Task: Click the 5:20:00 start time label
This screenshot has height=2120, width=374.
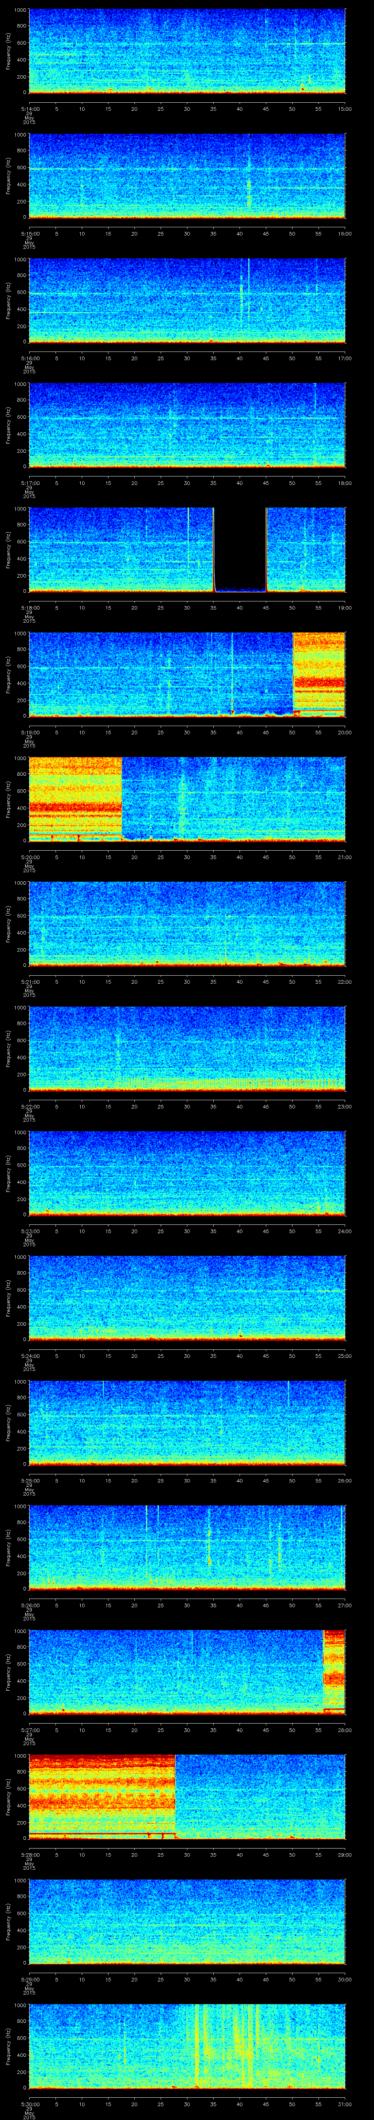Action: (x=30, y=857)
